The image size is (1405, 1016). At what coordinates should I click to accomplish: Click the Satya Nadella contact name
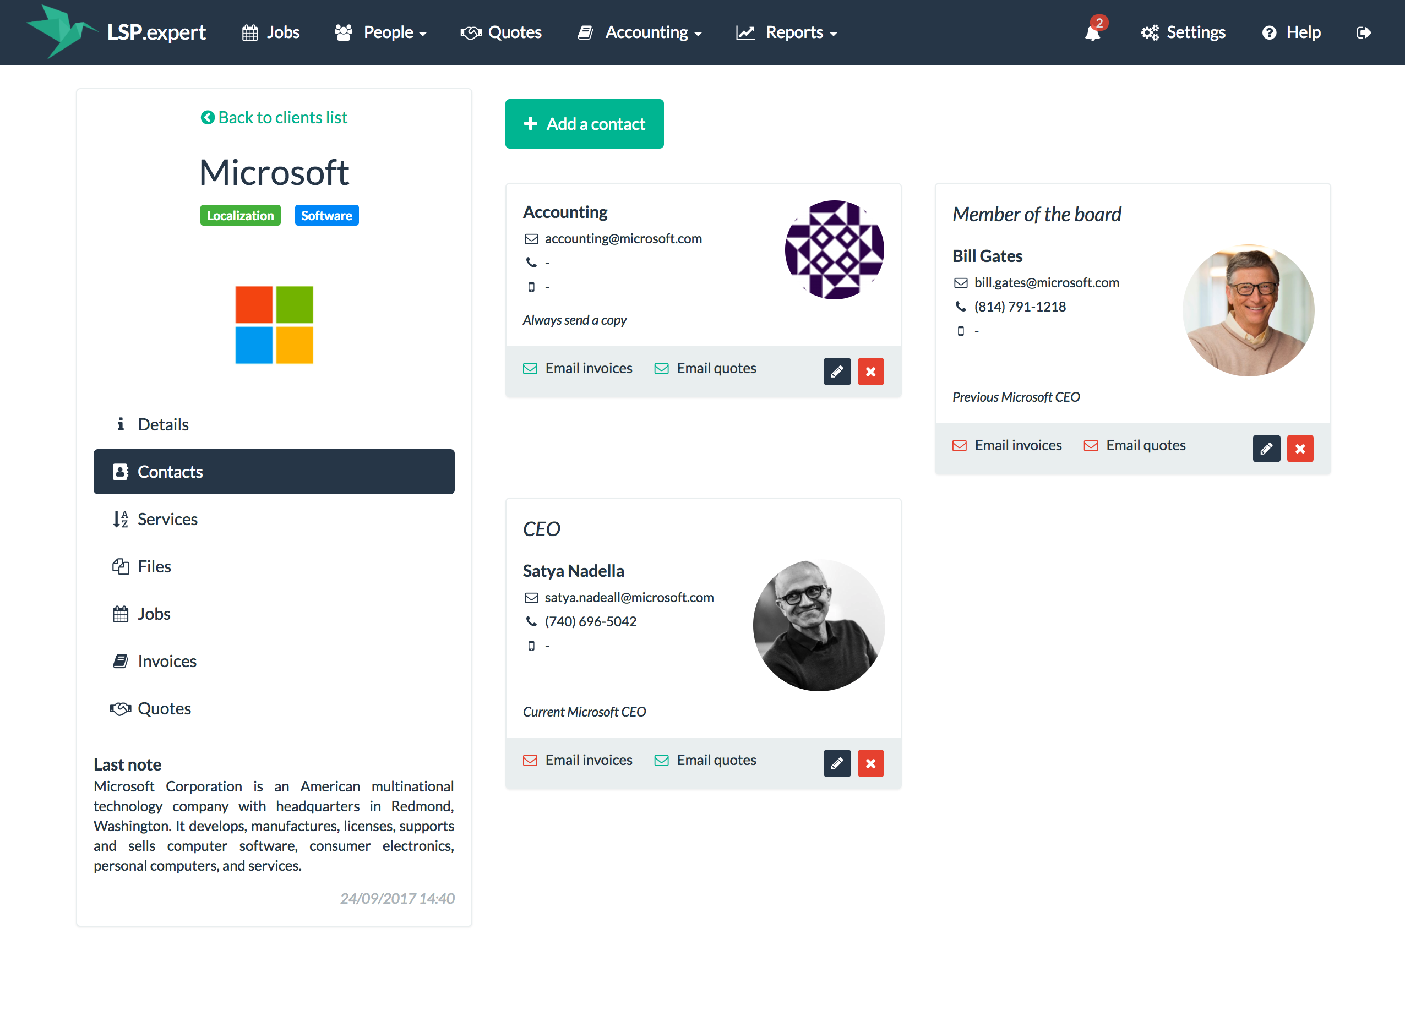tap(574, 571)
